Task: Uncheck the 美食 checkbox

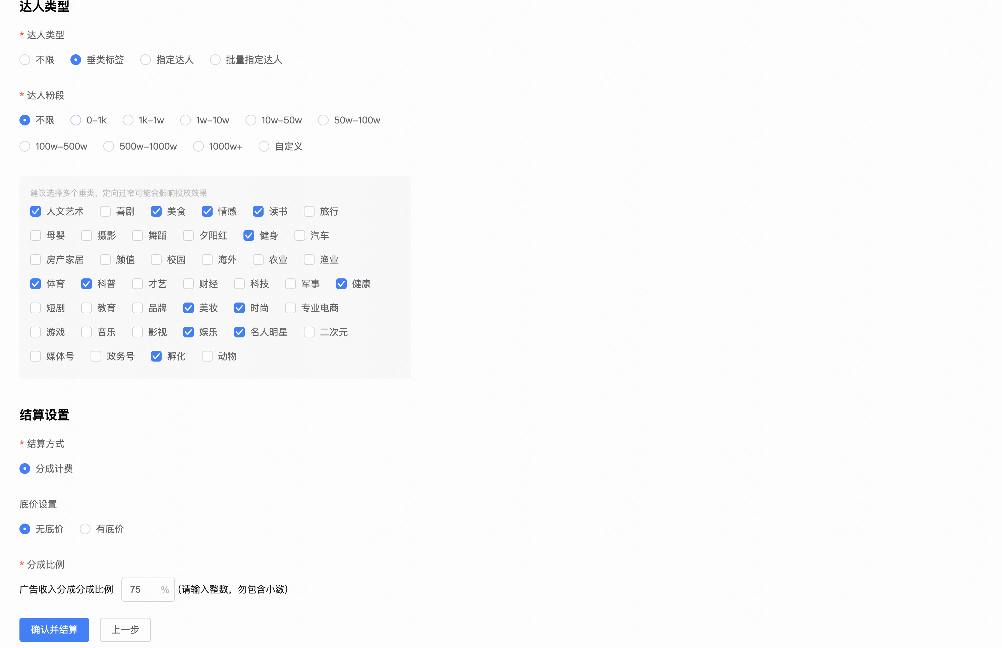Action: [156, 211]
